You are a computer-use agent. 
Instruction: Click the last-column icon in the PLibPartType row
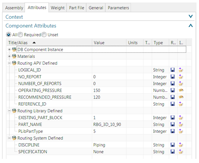(181, 131)
